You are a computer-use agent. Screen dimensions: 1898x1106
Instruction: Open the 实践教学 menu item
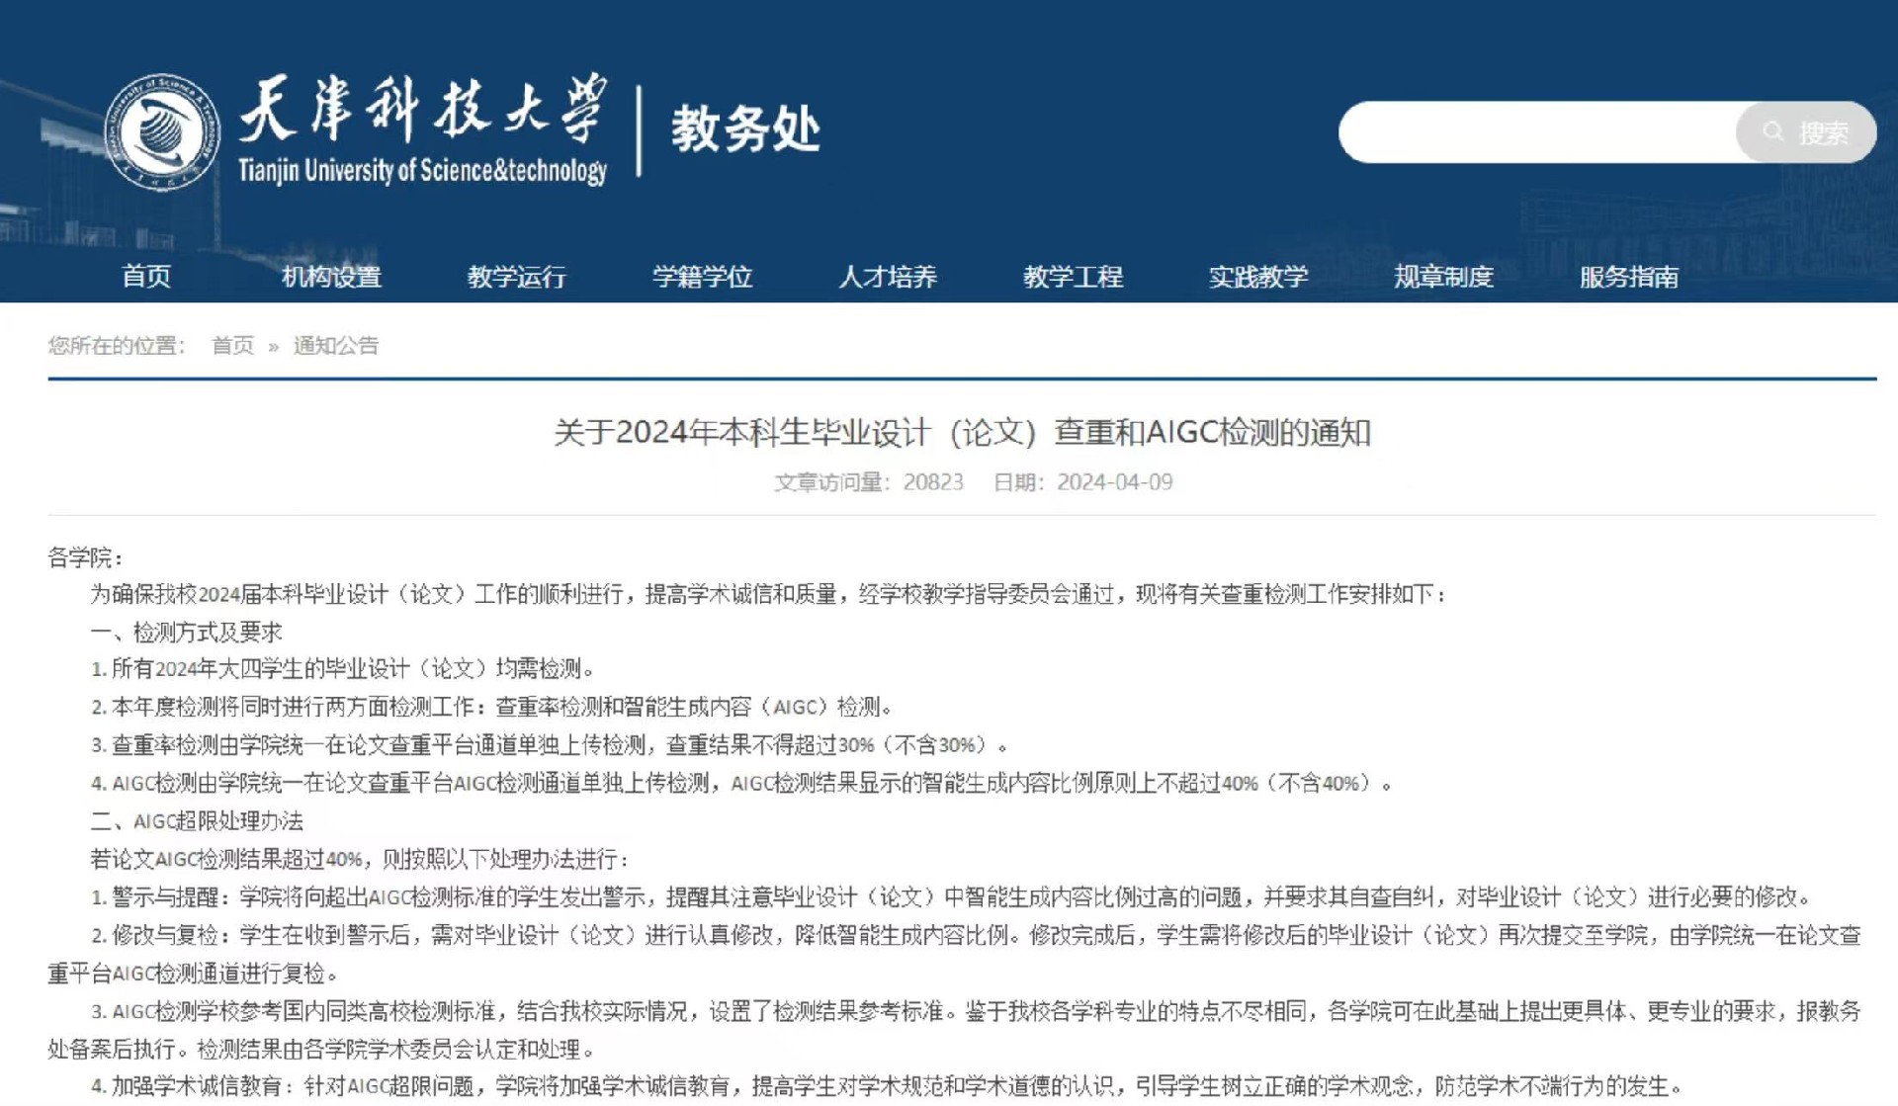(x=1257, y=276)
